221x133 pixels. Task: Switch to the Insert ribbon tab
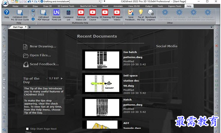[x=105, y=6]
